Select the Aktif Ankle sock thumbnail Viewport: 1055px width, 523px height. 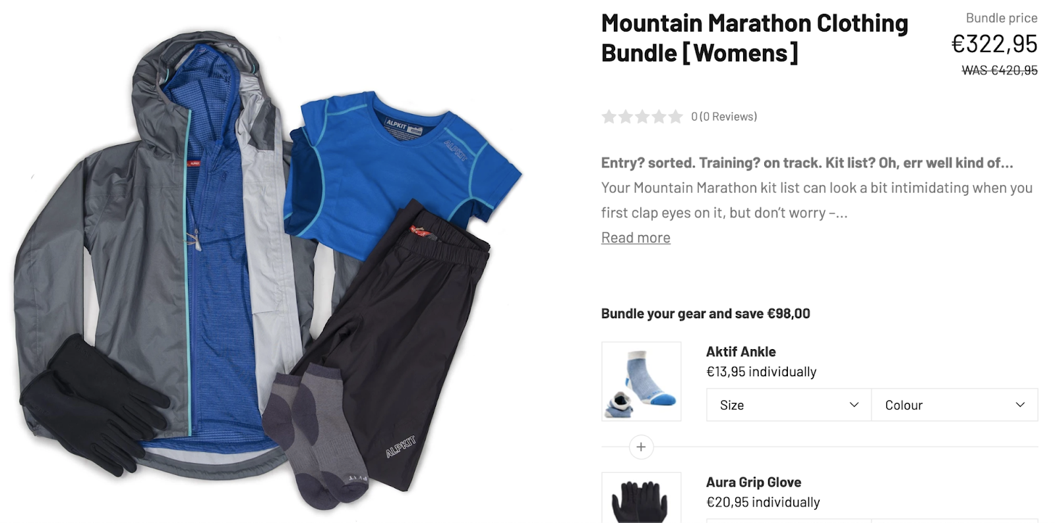642,381
